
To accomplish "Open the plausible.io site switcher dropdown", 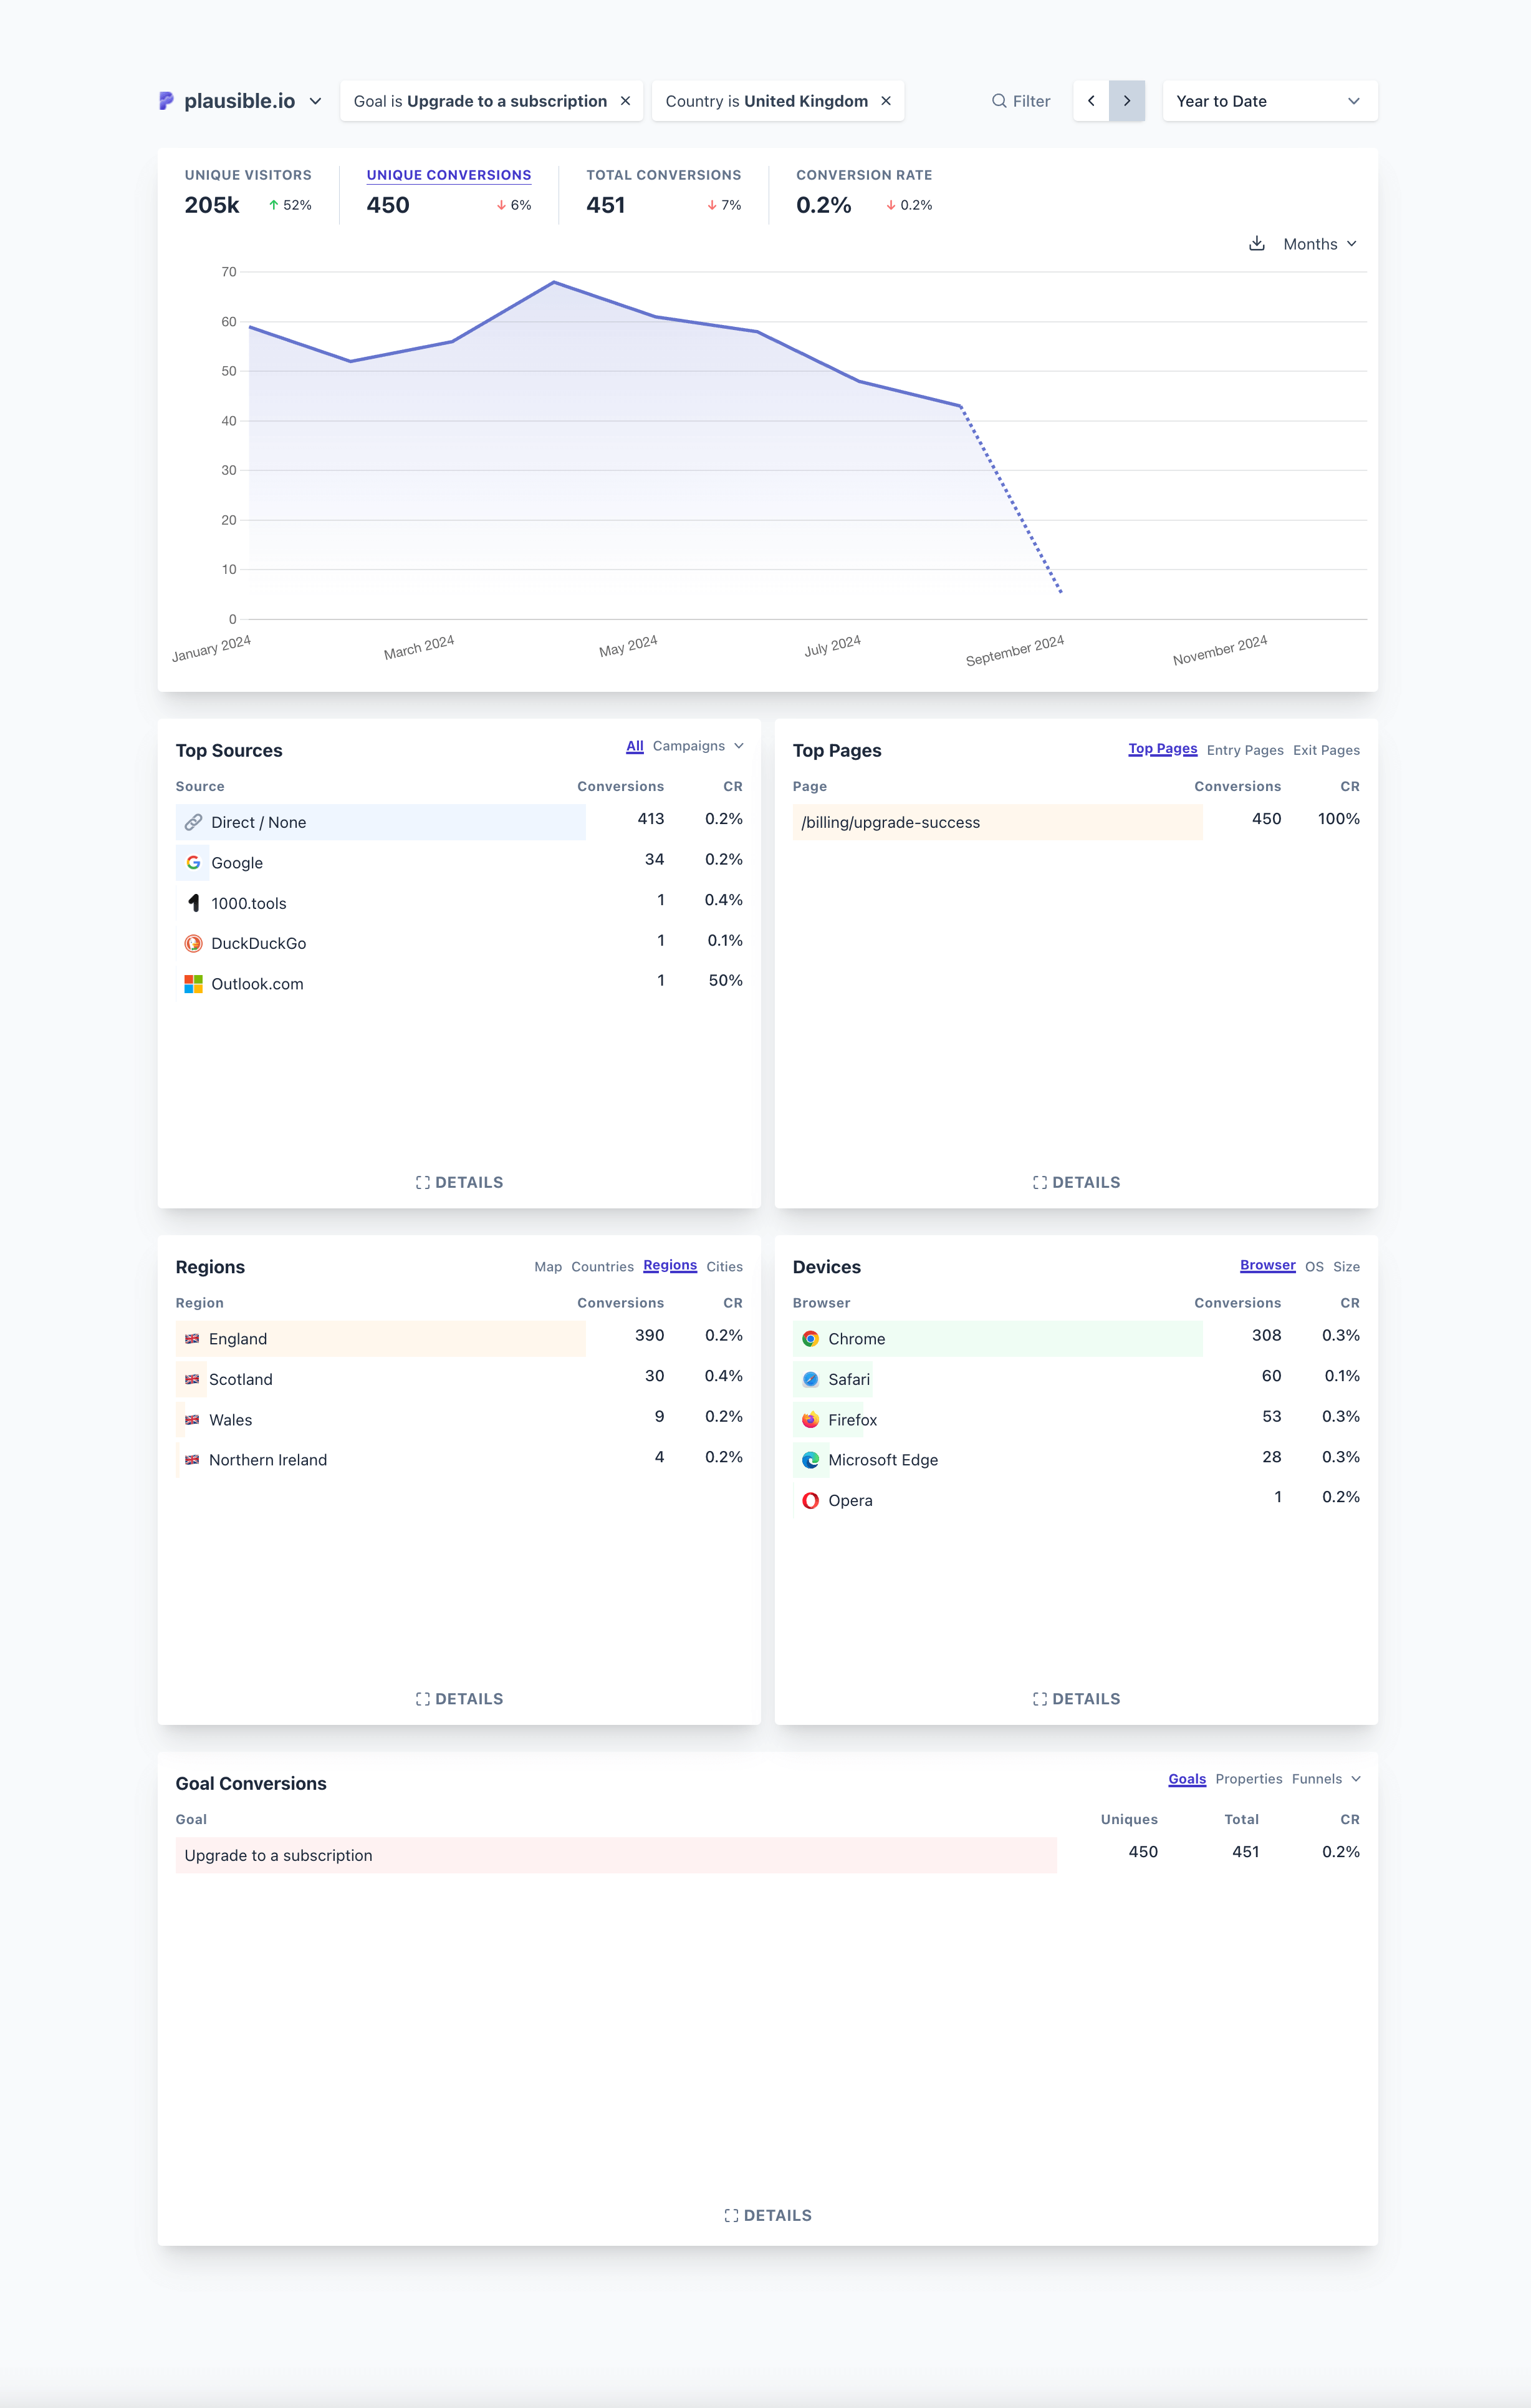I will tap(241, 101).
